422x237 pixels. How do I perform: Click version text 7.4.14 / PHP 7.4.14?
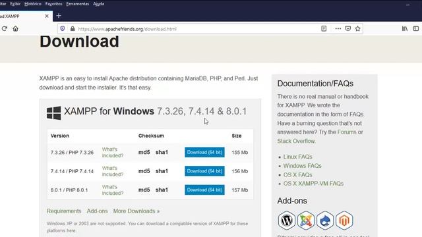pyautogui.click(x=72, y=171)
